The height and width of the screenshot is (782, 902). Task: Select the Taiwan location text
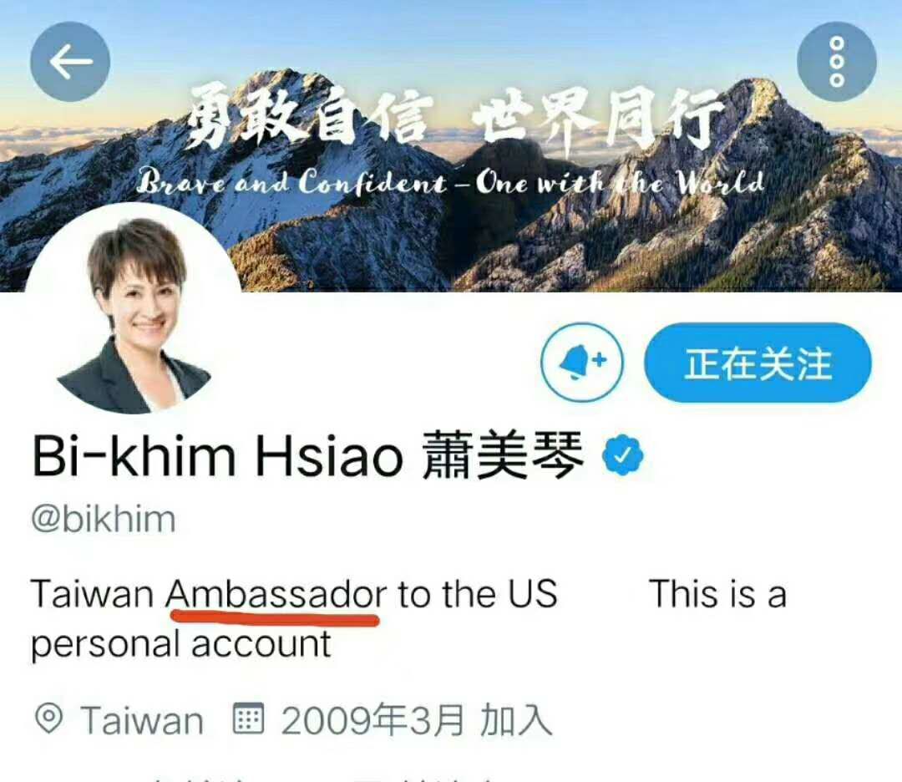point(142,720)
